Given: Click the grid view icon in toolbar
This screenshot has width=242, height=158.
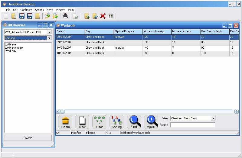Looking at the screenshot, I should coord(111,16).
